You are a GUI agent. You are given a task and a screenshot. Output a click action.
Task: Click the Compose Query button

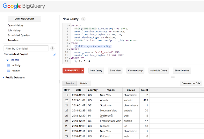point(24,19)
